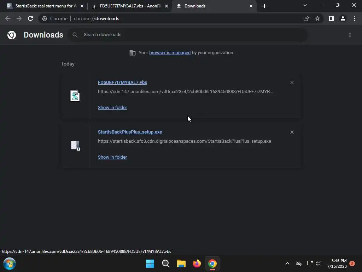Click the VBS file script icon

[x=75, y=96]
